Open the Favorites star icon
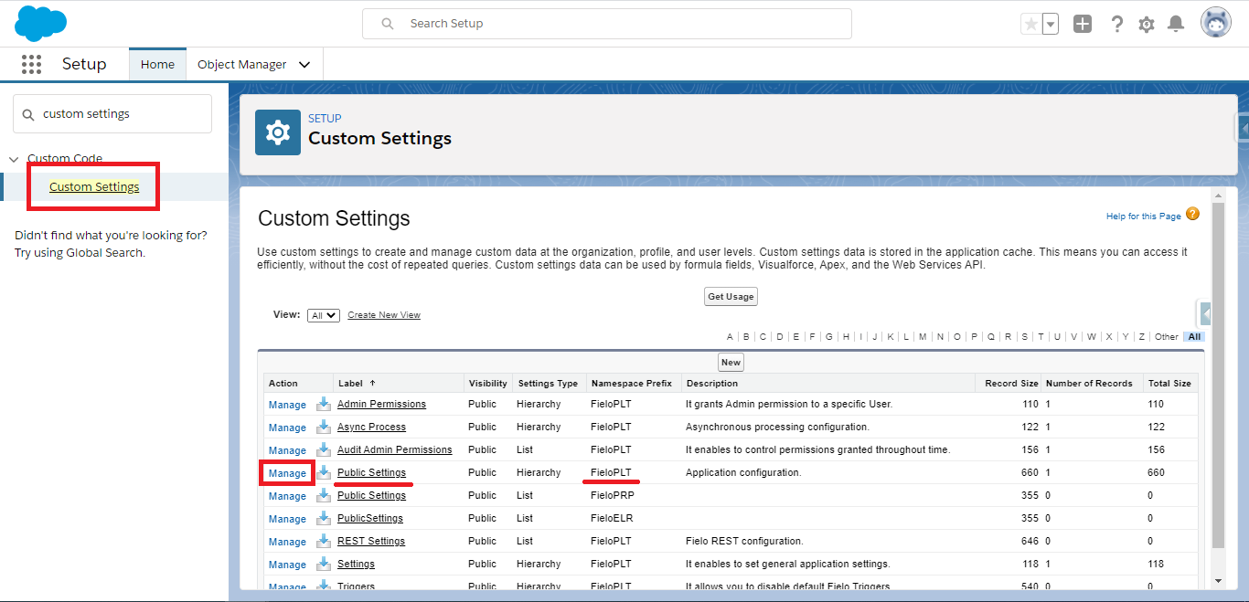 click(x=1031, y=25)
